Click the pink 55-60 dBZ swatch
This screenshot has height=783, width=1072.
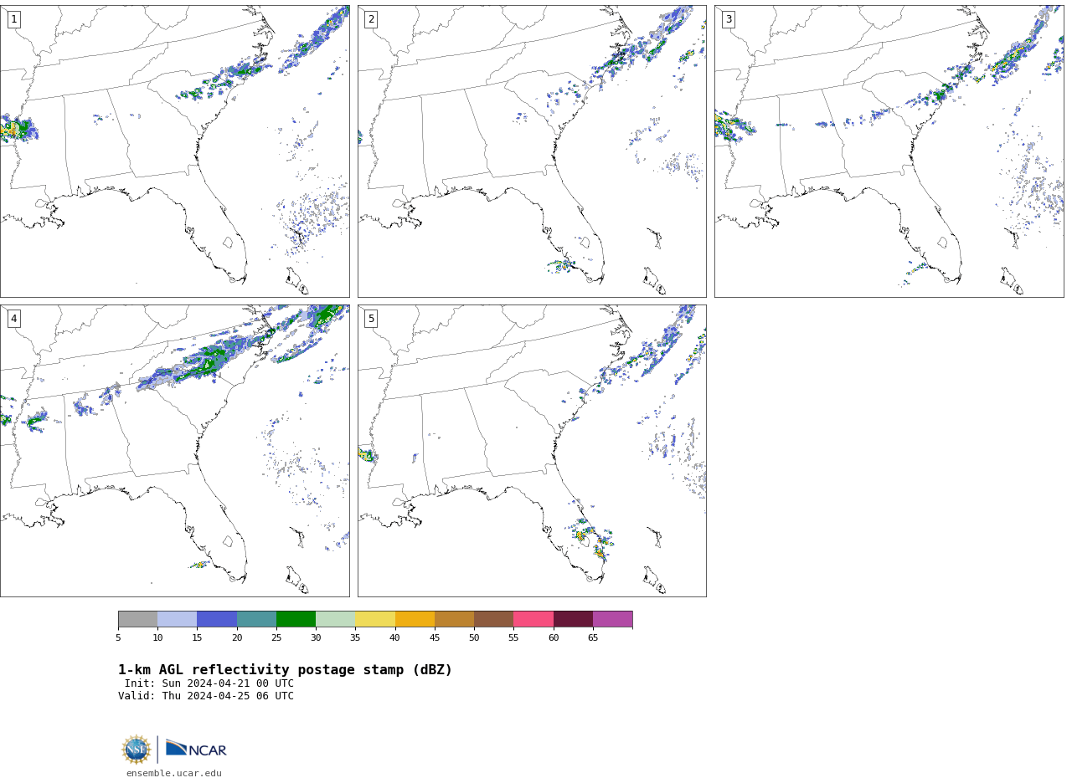point(533,619)
